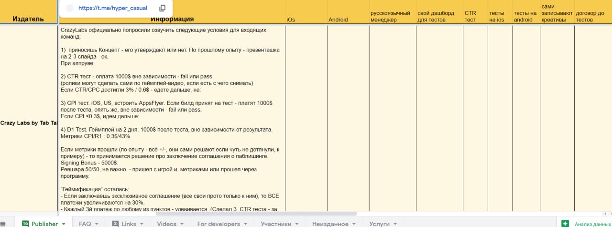
Task: Switch to the FAQ sheet tab
Action: (85, 224)
